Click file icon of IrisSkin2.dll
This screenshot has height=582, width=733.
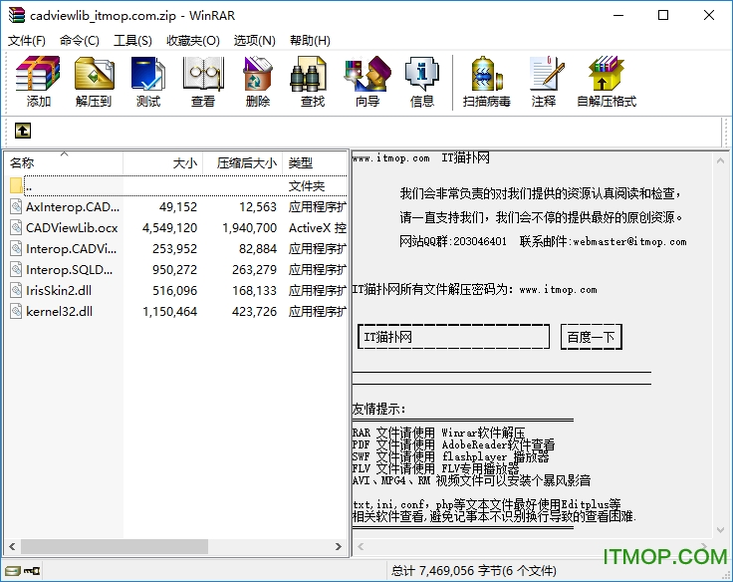click(16, 291)
